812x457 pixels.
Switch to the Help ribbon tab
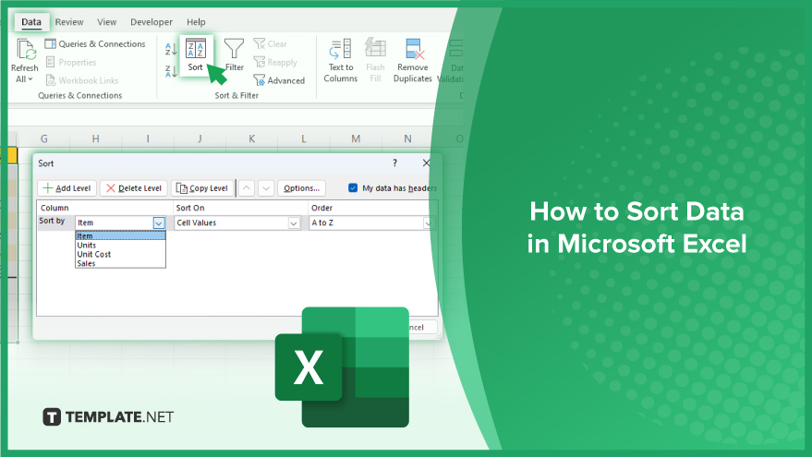click(x=196, y=22)
